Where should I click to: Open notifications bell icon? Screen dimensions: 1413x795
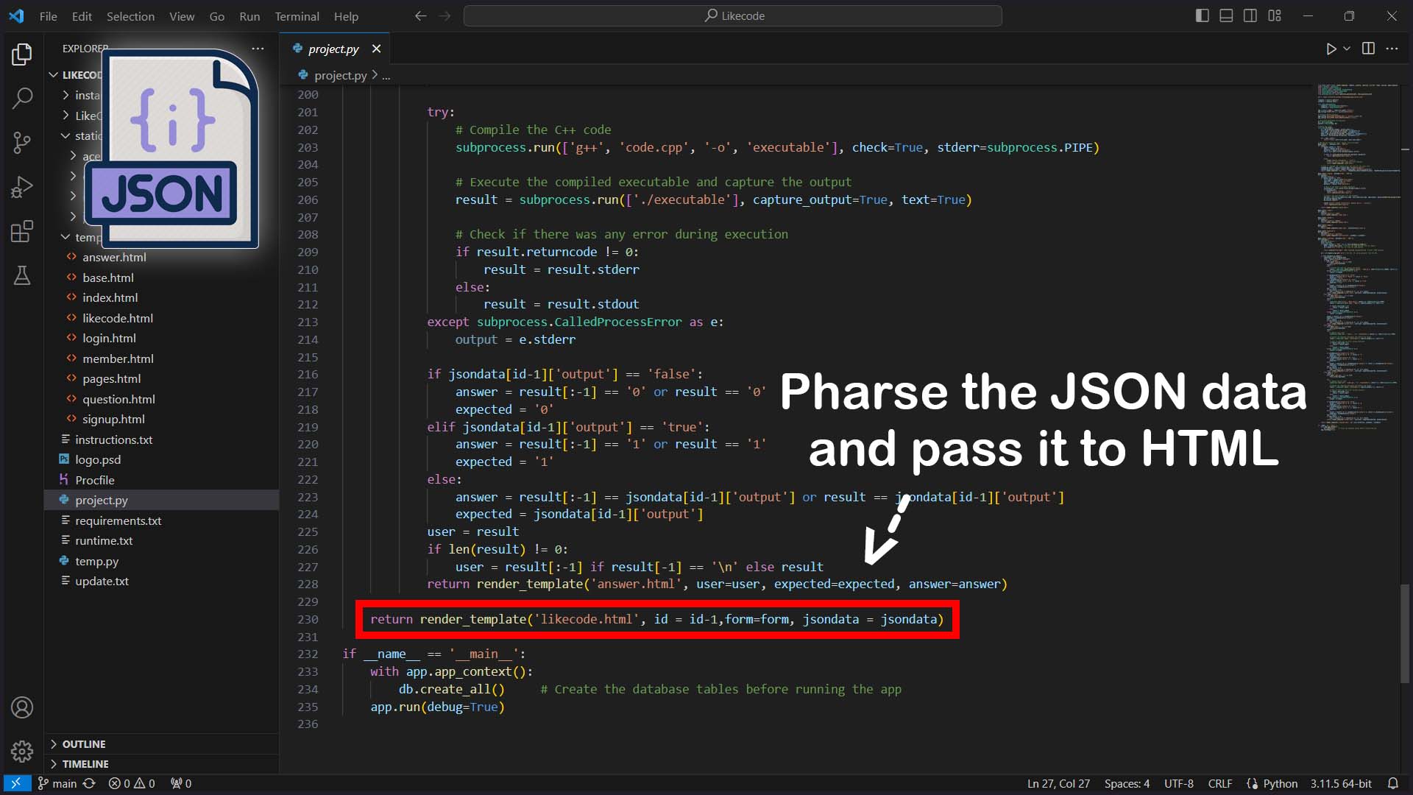1393,783
